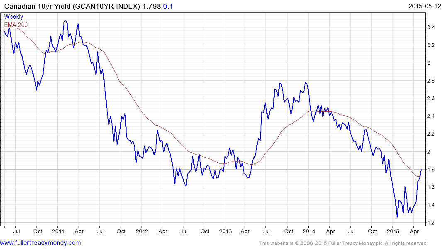Click the 2.4 y-axis label
The width and height of the screenshot is (446, 249).
[431, 116]
